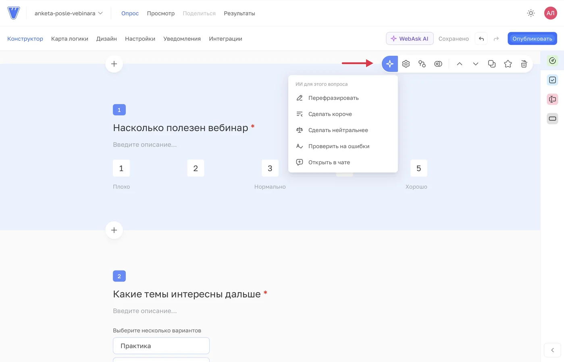Screen dimensions: 564x362
Task: Choose Сделать короче in the AI menu
Action: coord(343,114)
